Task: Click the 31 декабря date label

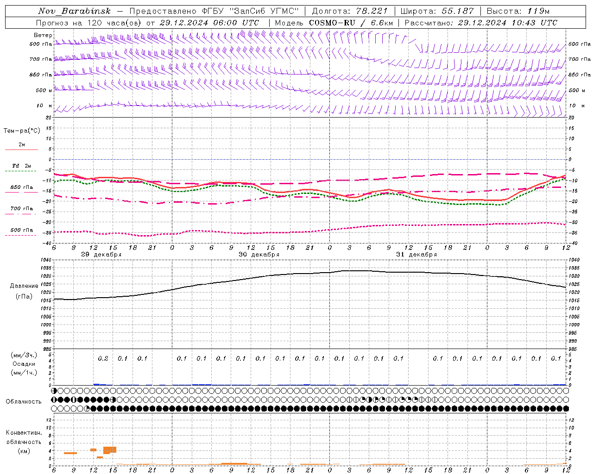Action: pos(416,255)
